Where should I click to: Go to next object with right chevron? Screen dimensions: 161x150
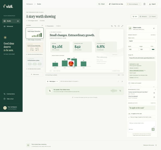click(122, 81)
